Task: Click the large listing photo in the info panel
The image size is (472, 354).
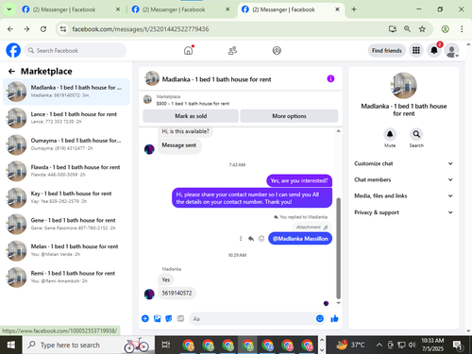Action: point(404,85)
